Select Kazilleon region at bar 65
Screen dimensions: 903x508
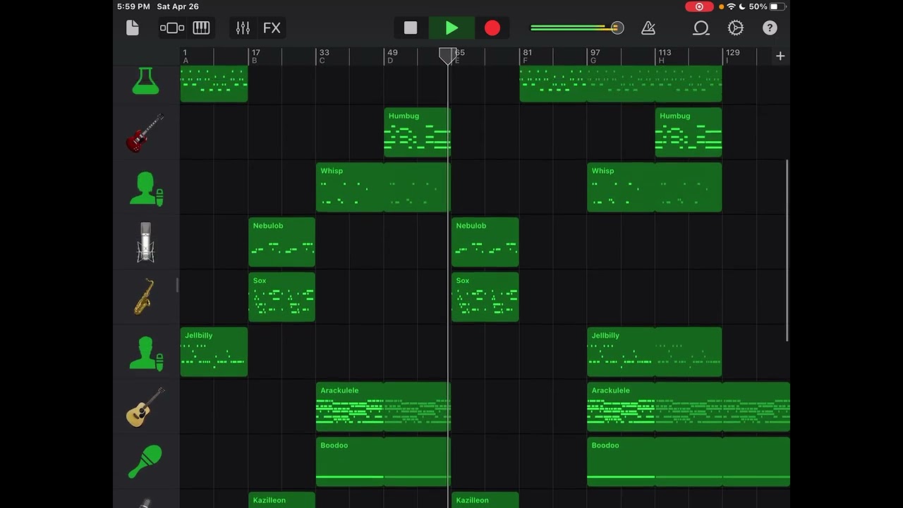(x=485, y=500)
